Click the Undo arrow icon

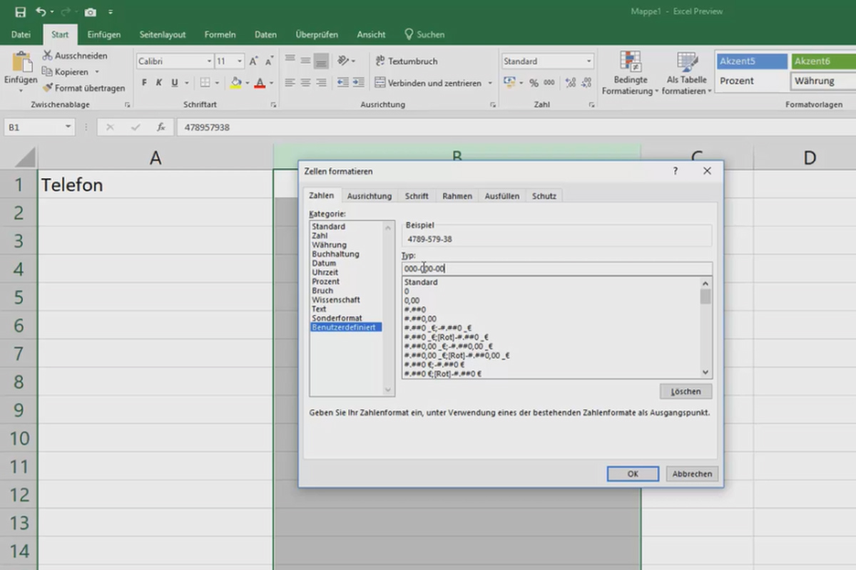click(41, 12)
